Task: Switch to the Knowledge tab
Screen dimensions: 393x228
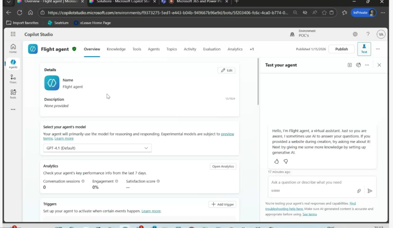Action: (116, 49)
